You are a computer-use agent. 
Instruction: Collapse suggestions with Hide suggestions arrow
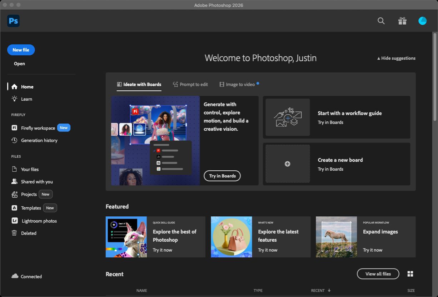[x=379, y=58]
